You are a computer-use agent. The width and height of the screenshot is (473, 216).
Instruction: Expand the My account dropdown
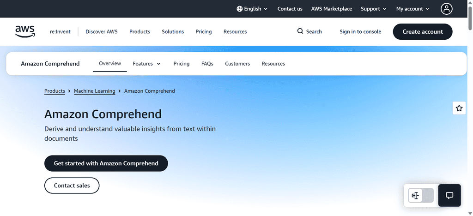coord(412,9)
